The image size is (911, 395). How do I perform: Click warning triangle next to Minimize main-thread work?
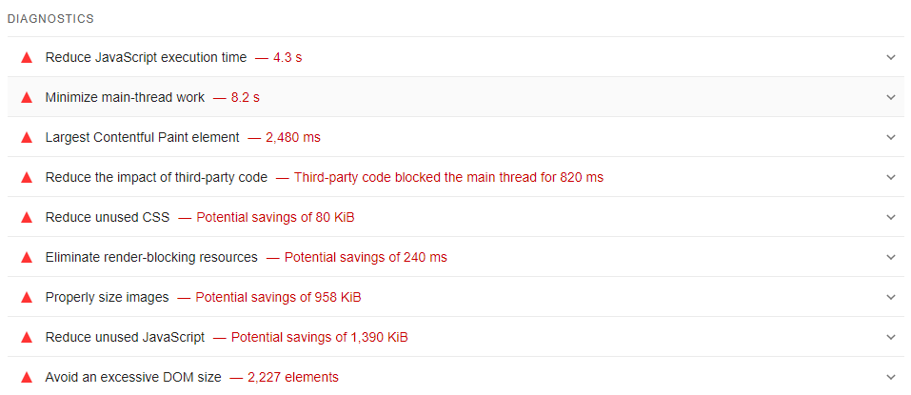[27, 97]
